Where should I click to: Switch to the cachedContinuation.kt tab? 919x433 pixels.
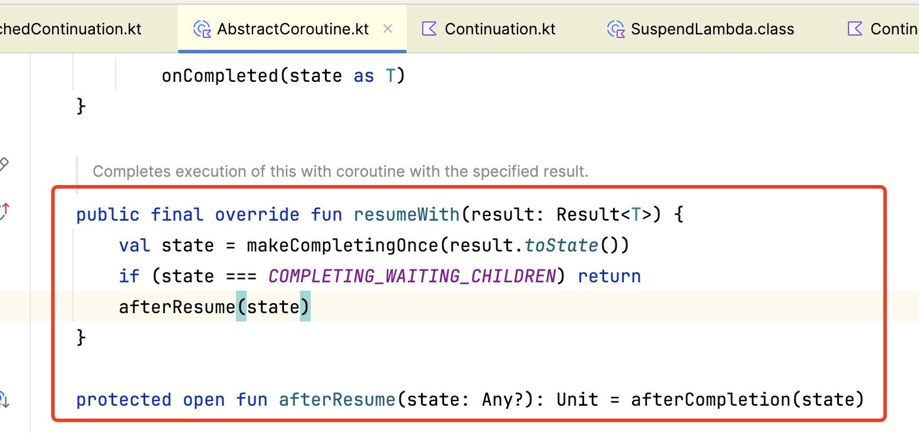(71, 28)
